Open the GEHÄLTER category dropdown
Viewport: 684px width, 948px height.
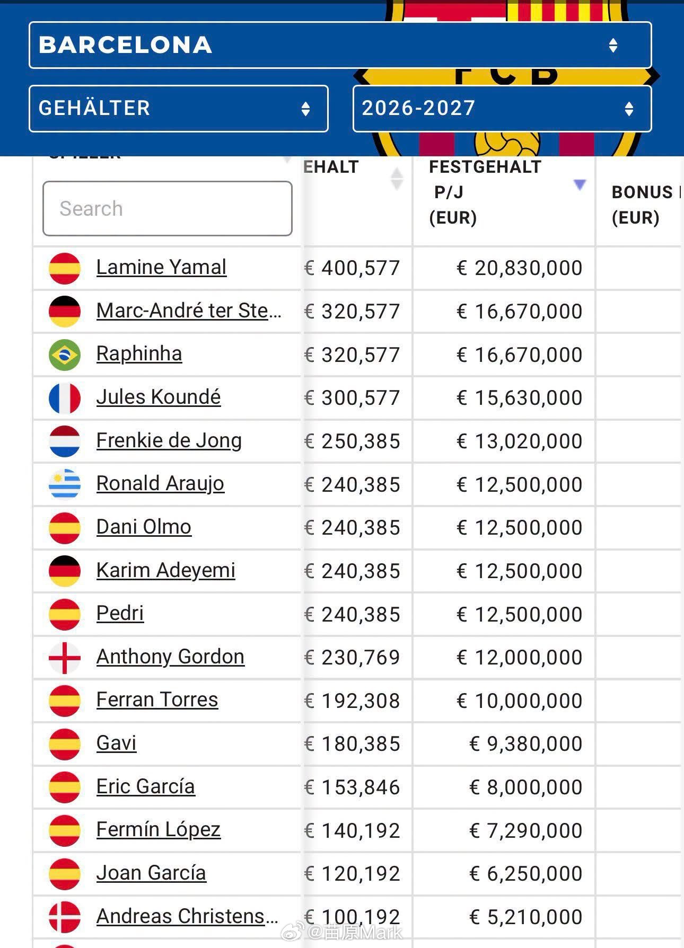(x=179, y=108)
